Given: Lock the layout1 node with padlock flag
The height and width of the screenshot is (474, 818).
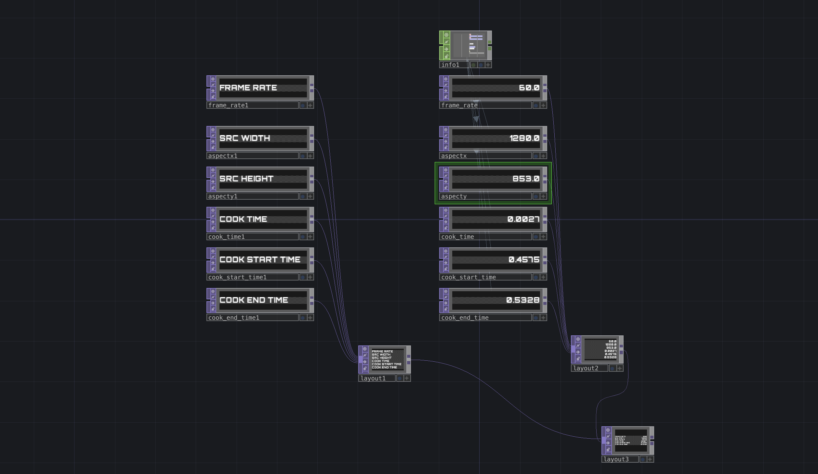Looking at the screenshot, I should coord(365,368).
